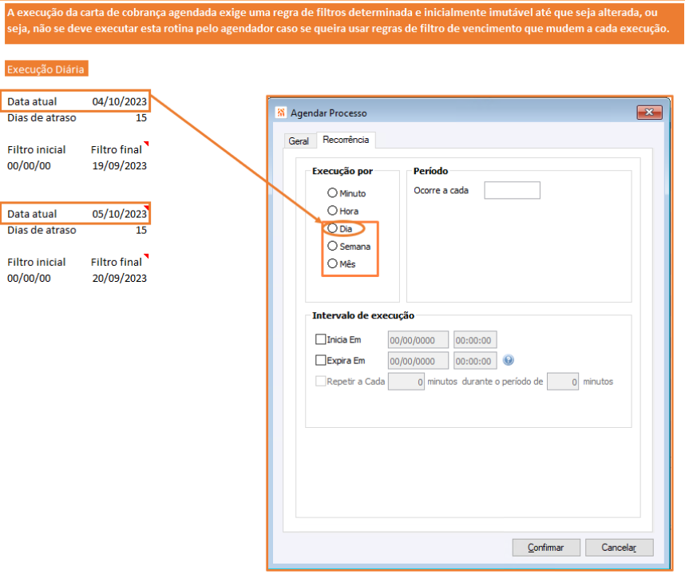685x574 pixels.
Task: Select the Semana radio button
Action: click(x=332, y=246)
